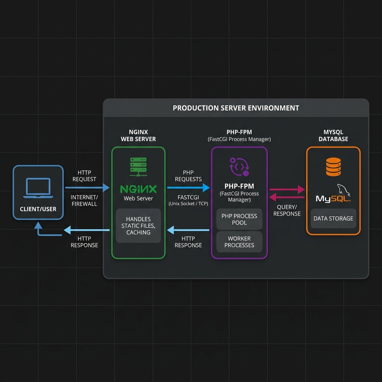The height and width of the screenshot is (382, 382).
Task: Select the 'CLIENT/USER' label
Action: pyautogui.click(x=38, y=209)
